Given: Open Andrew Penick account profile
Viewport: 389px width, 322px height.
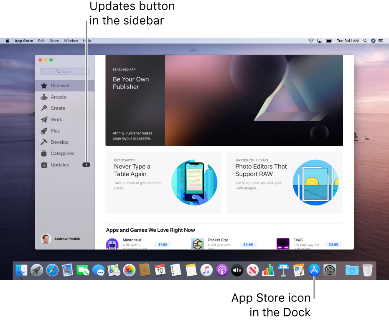Looking at the screenshot, I should (60, 239).
